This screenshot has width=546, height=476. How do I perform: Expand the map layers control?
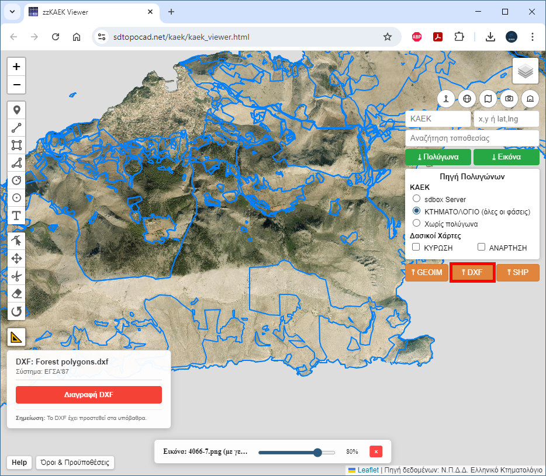coord(526,71)
